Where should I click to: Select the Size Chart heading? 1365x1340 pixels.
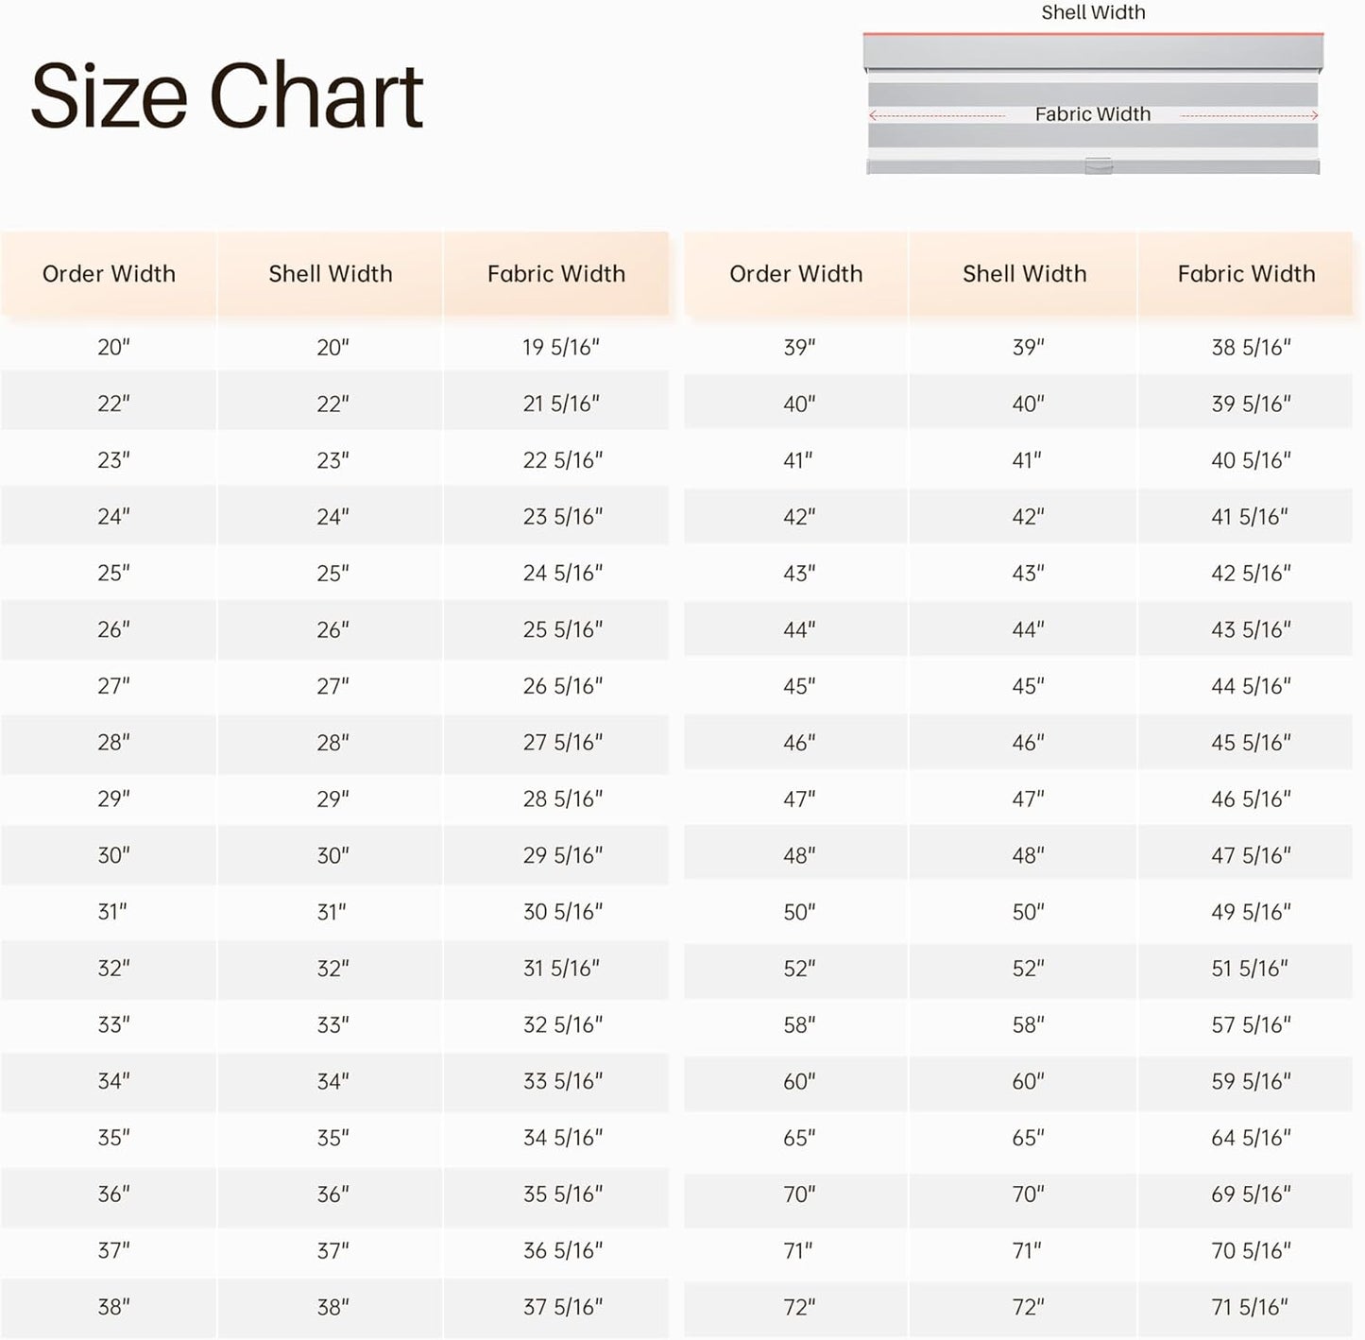[x=227, y=95]
